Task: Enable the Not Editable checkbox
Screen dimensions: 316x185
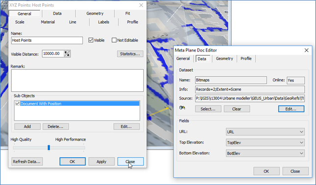Action: [114, 40]
